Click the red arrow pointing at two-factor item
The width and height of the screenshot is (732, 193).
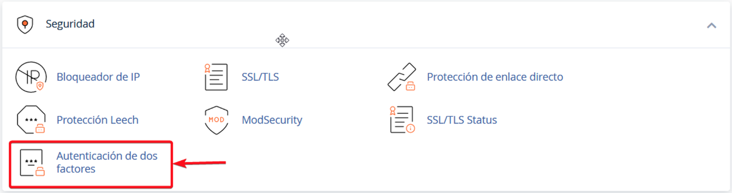click(200, 163)
